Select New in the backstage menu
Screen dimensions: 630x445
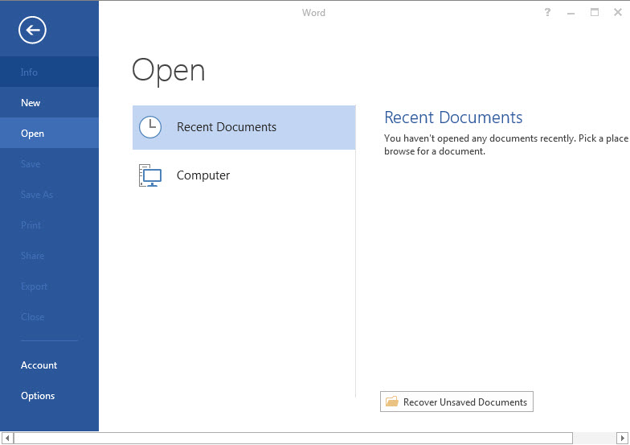click(x=50, y=103)
